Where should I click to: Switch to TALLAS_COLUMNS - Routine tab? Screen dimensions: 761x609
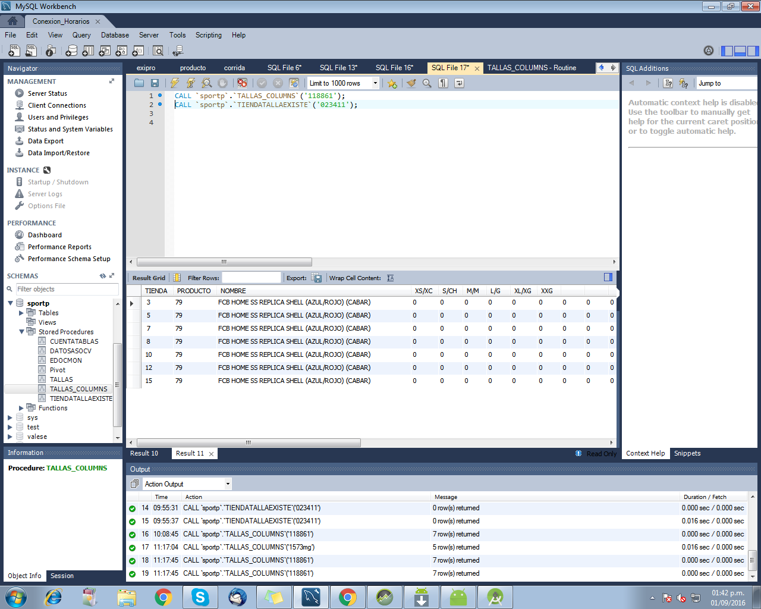point(532,68)
